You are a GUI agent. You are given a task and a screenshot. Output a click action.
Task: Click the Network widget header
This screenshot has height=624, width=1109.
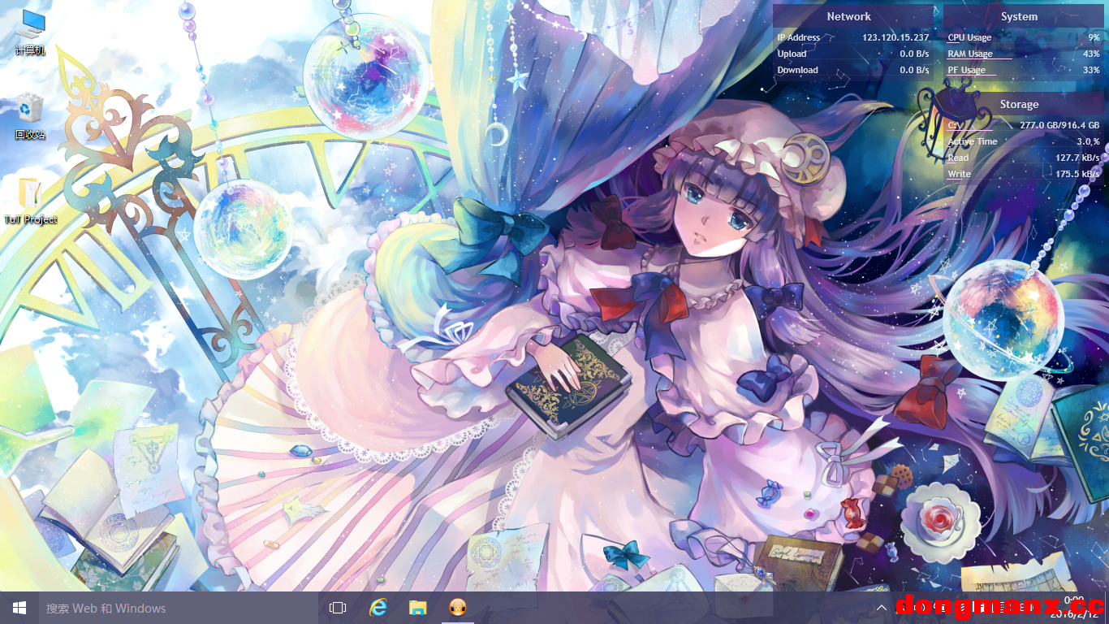(848, 16)
